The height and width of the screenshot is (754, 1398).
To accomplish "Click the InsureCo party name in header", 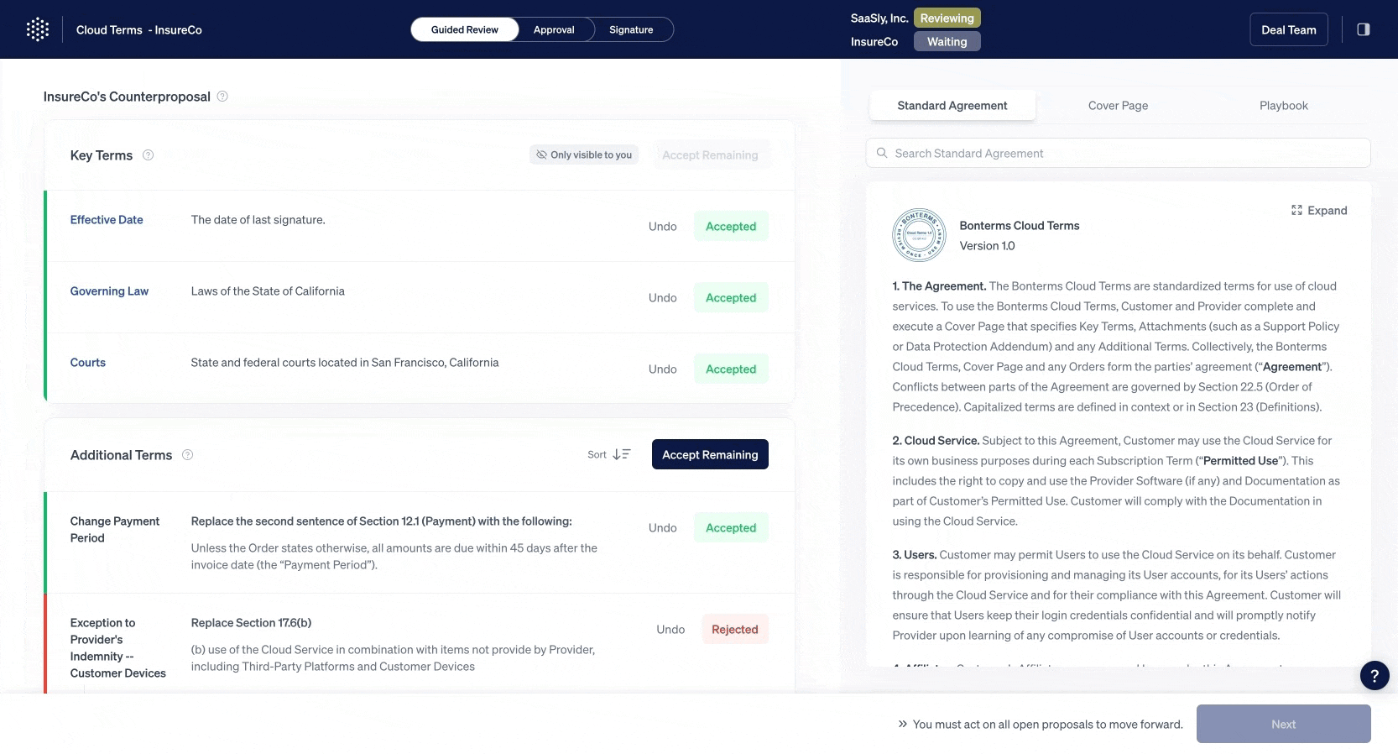I will click(x=874, y=42).
